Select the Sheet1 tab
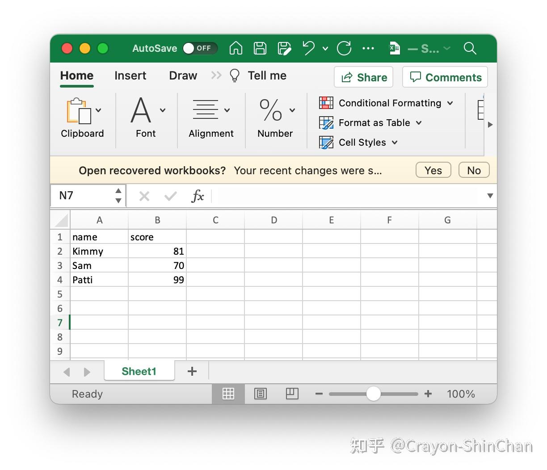This screenshot has height=470, width=547. (x=139, y=371)
